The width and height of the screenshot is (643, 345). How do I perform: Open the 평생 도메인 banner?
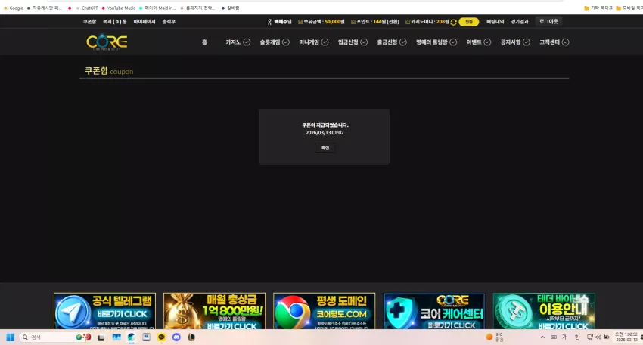(x=324, y=311)
